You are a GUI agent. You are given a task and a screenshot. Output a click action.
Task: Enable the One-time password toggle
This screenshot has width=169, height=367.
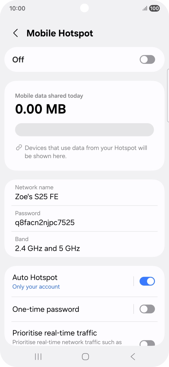click(x=147, y=309)
